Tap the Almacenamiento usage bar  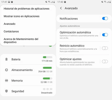[x=48, y=68]
